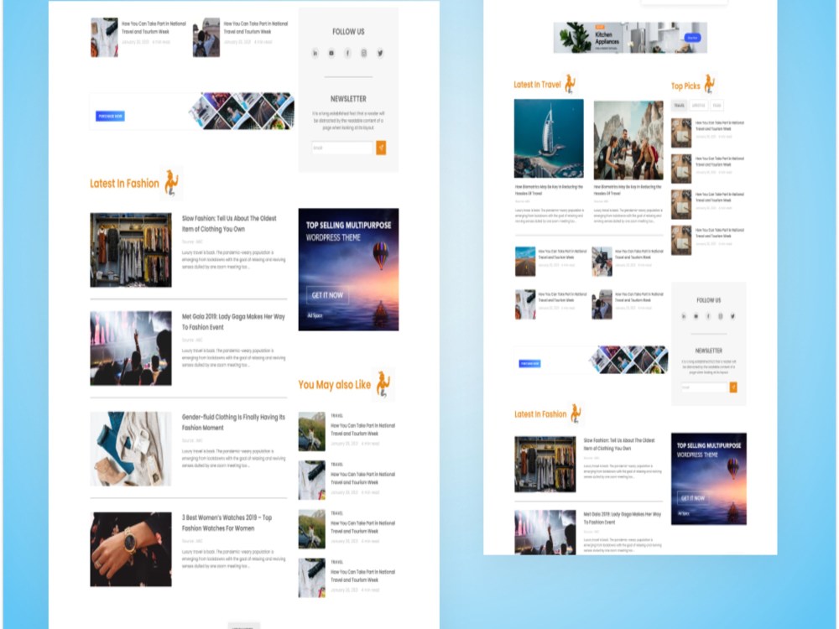The width and height of the screenshot is (839, 629).
Task: Click kangaroo logo beside left page Latest In Fashion
Action: (x=172, y=183)
